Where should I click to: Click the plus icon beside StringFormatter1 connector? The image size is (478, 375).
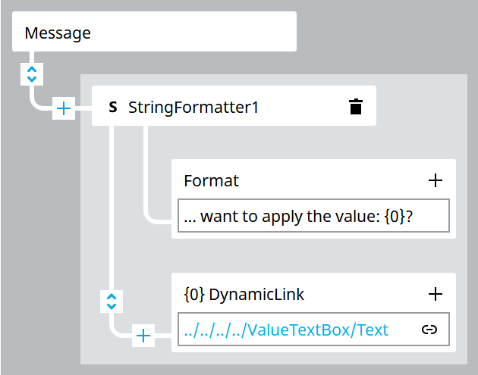64,108
